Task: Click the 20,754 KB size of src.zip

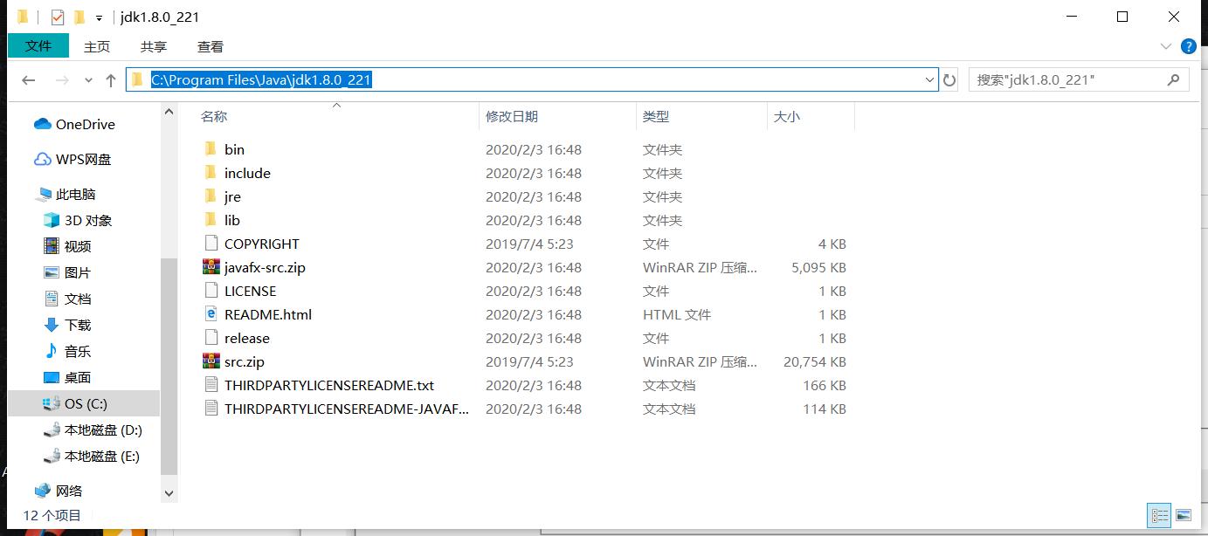Action: 815,361
